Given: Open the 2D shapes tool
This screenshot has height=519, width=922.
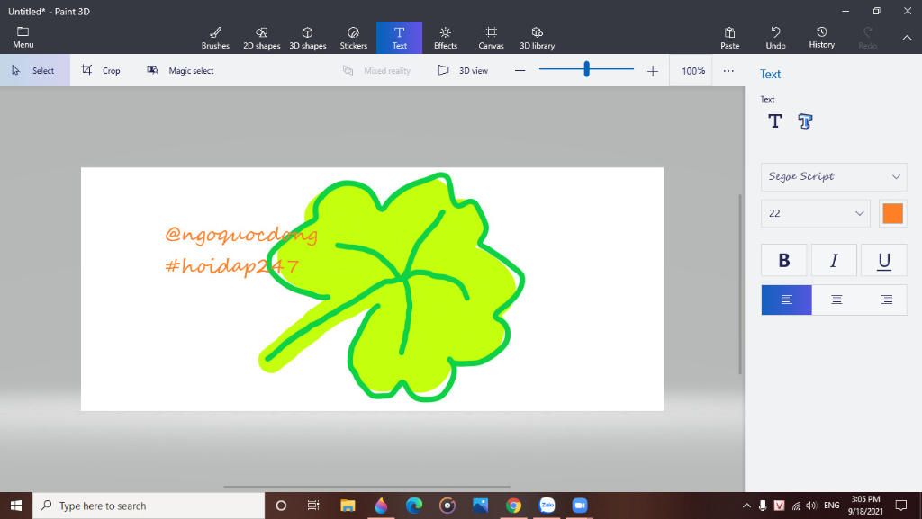Looking at the screenshot, I should click(x=262, y=38).
